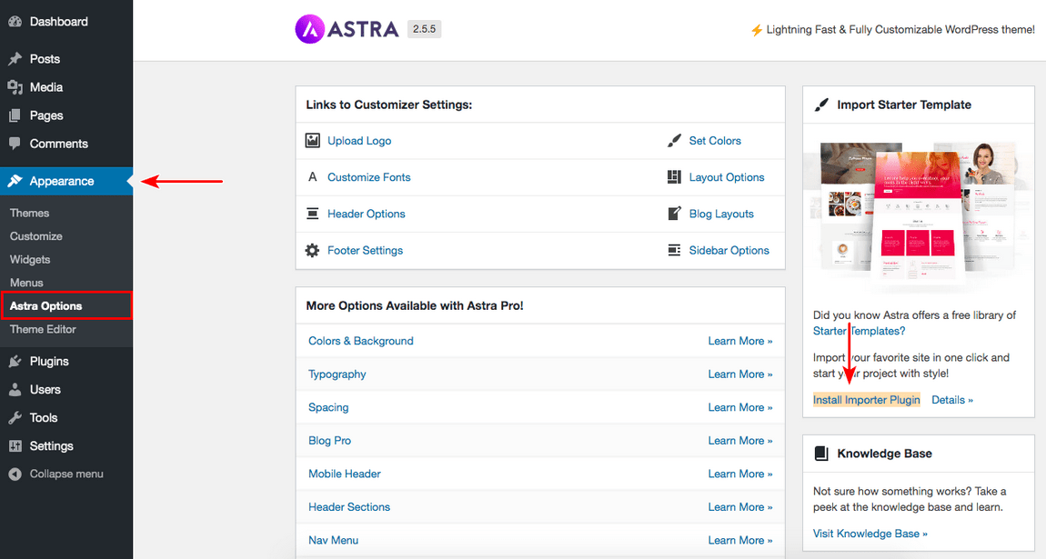Click the Import Starter Template brush icon
Viewport: 1046px width, 559px height.
pyautogui.click(x=822, y=105)
